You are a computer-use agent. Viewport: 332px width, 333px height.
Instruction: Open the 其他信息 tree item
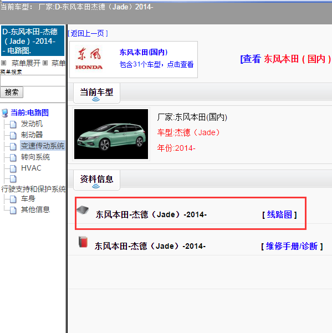pos(35,209)
